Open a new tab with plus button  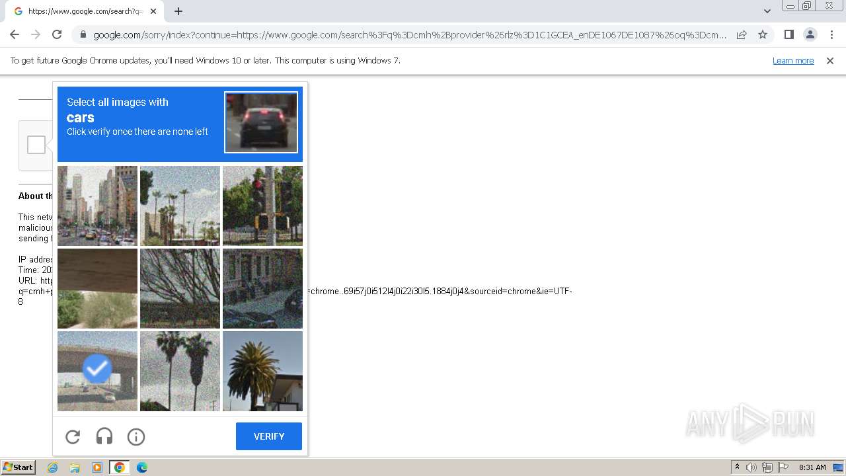178,11
